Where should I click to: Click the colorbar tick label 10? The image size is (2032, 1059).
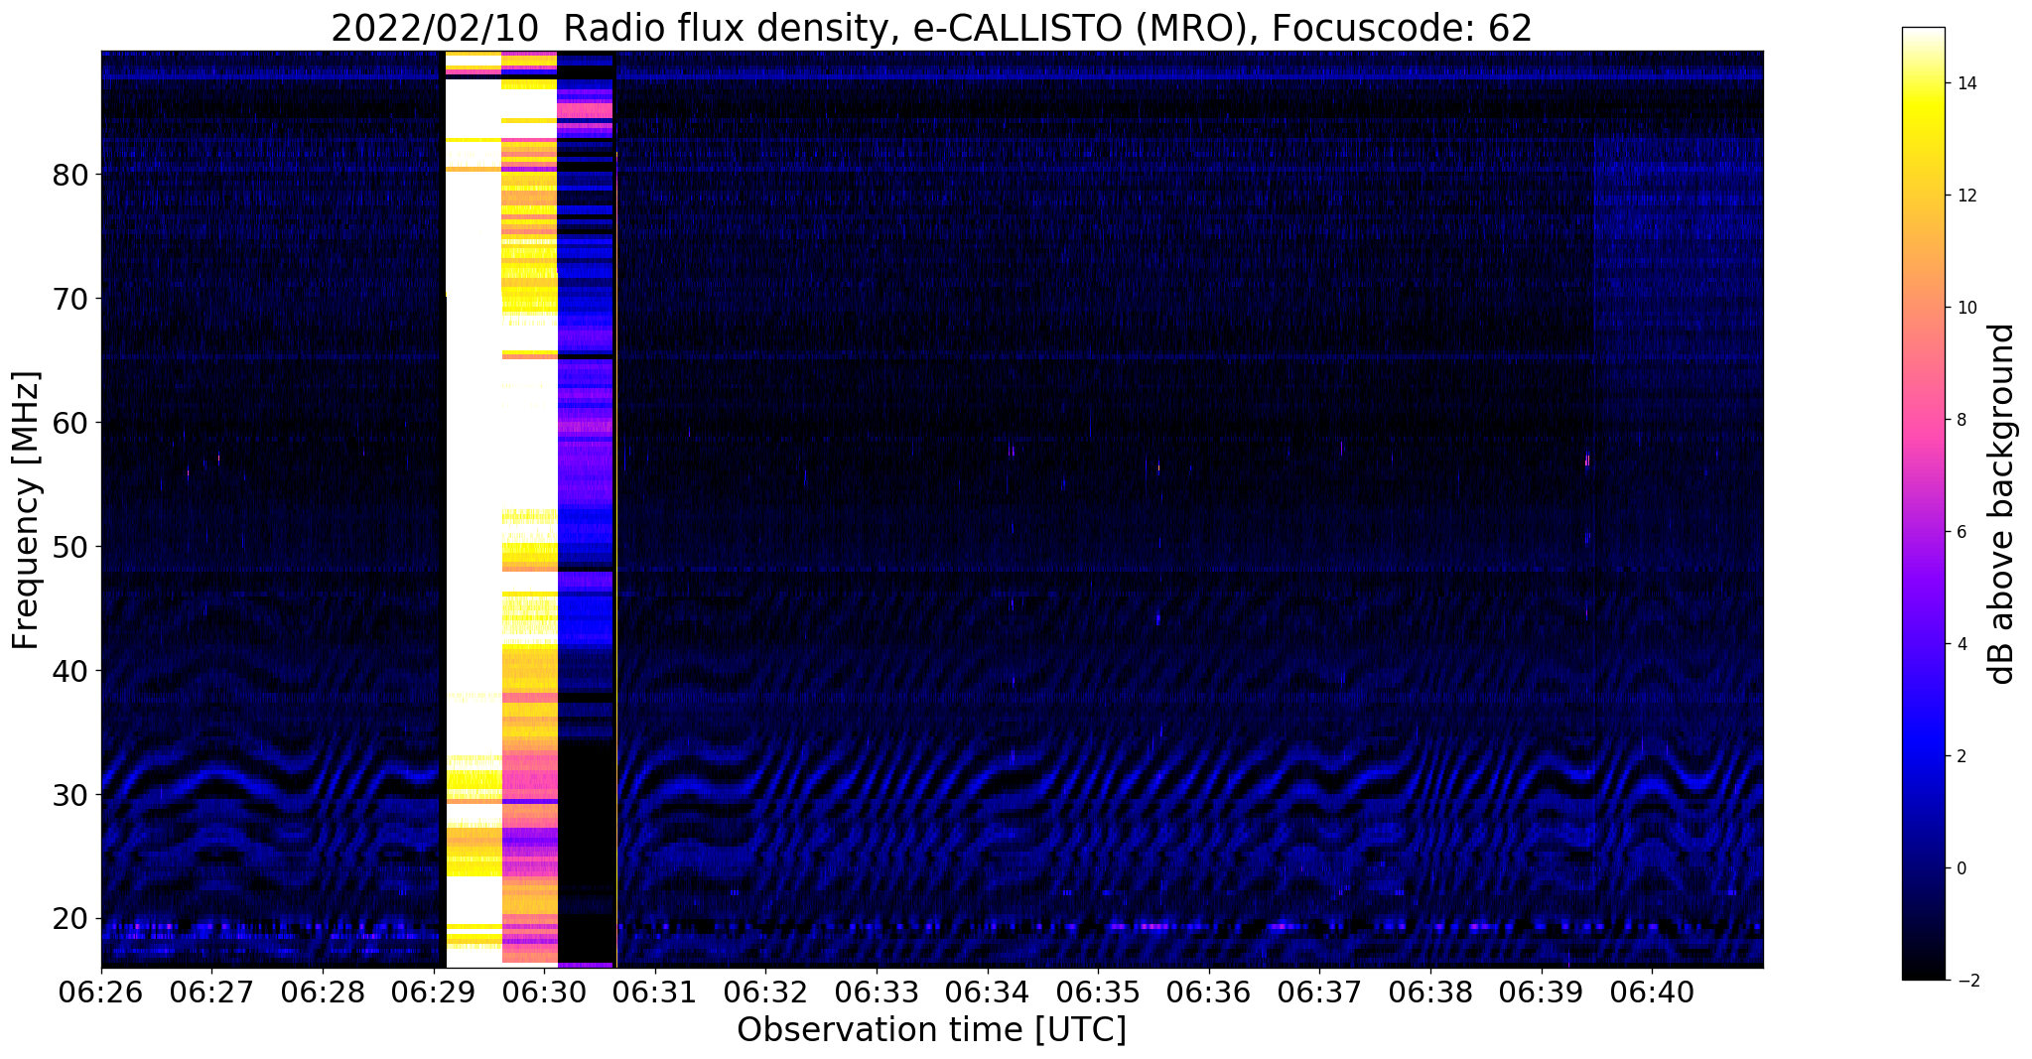point(1966,308)
